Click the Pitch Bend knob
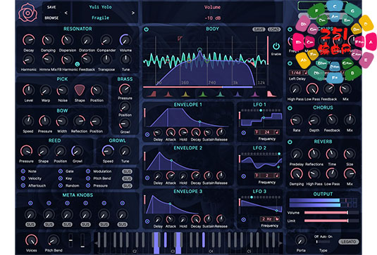377x255 pixels. tap(54, 240)
